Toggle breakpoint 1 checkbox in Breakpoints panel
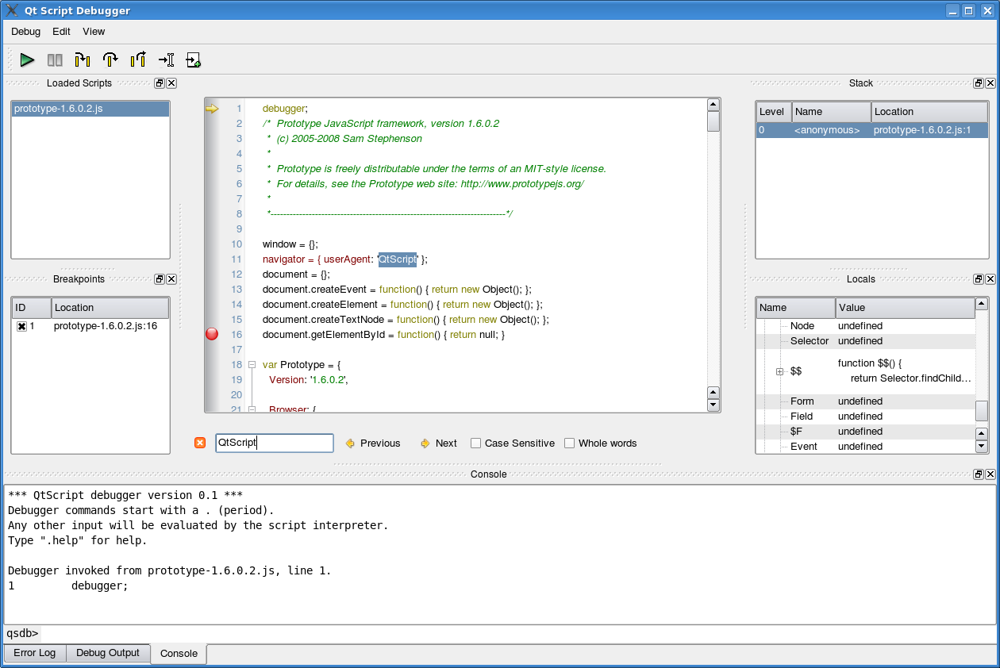Image resolution: width=1000 pixels, height=668 pixels. pos(21,325)
